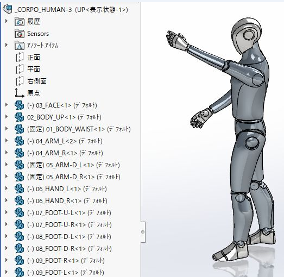The height and width of the screenshot is (277, 284).
Task: Click the 08_FOOT-D-L component icon
Action: pyautogui.click(x=19, y=237)
